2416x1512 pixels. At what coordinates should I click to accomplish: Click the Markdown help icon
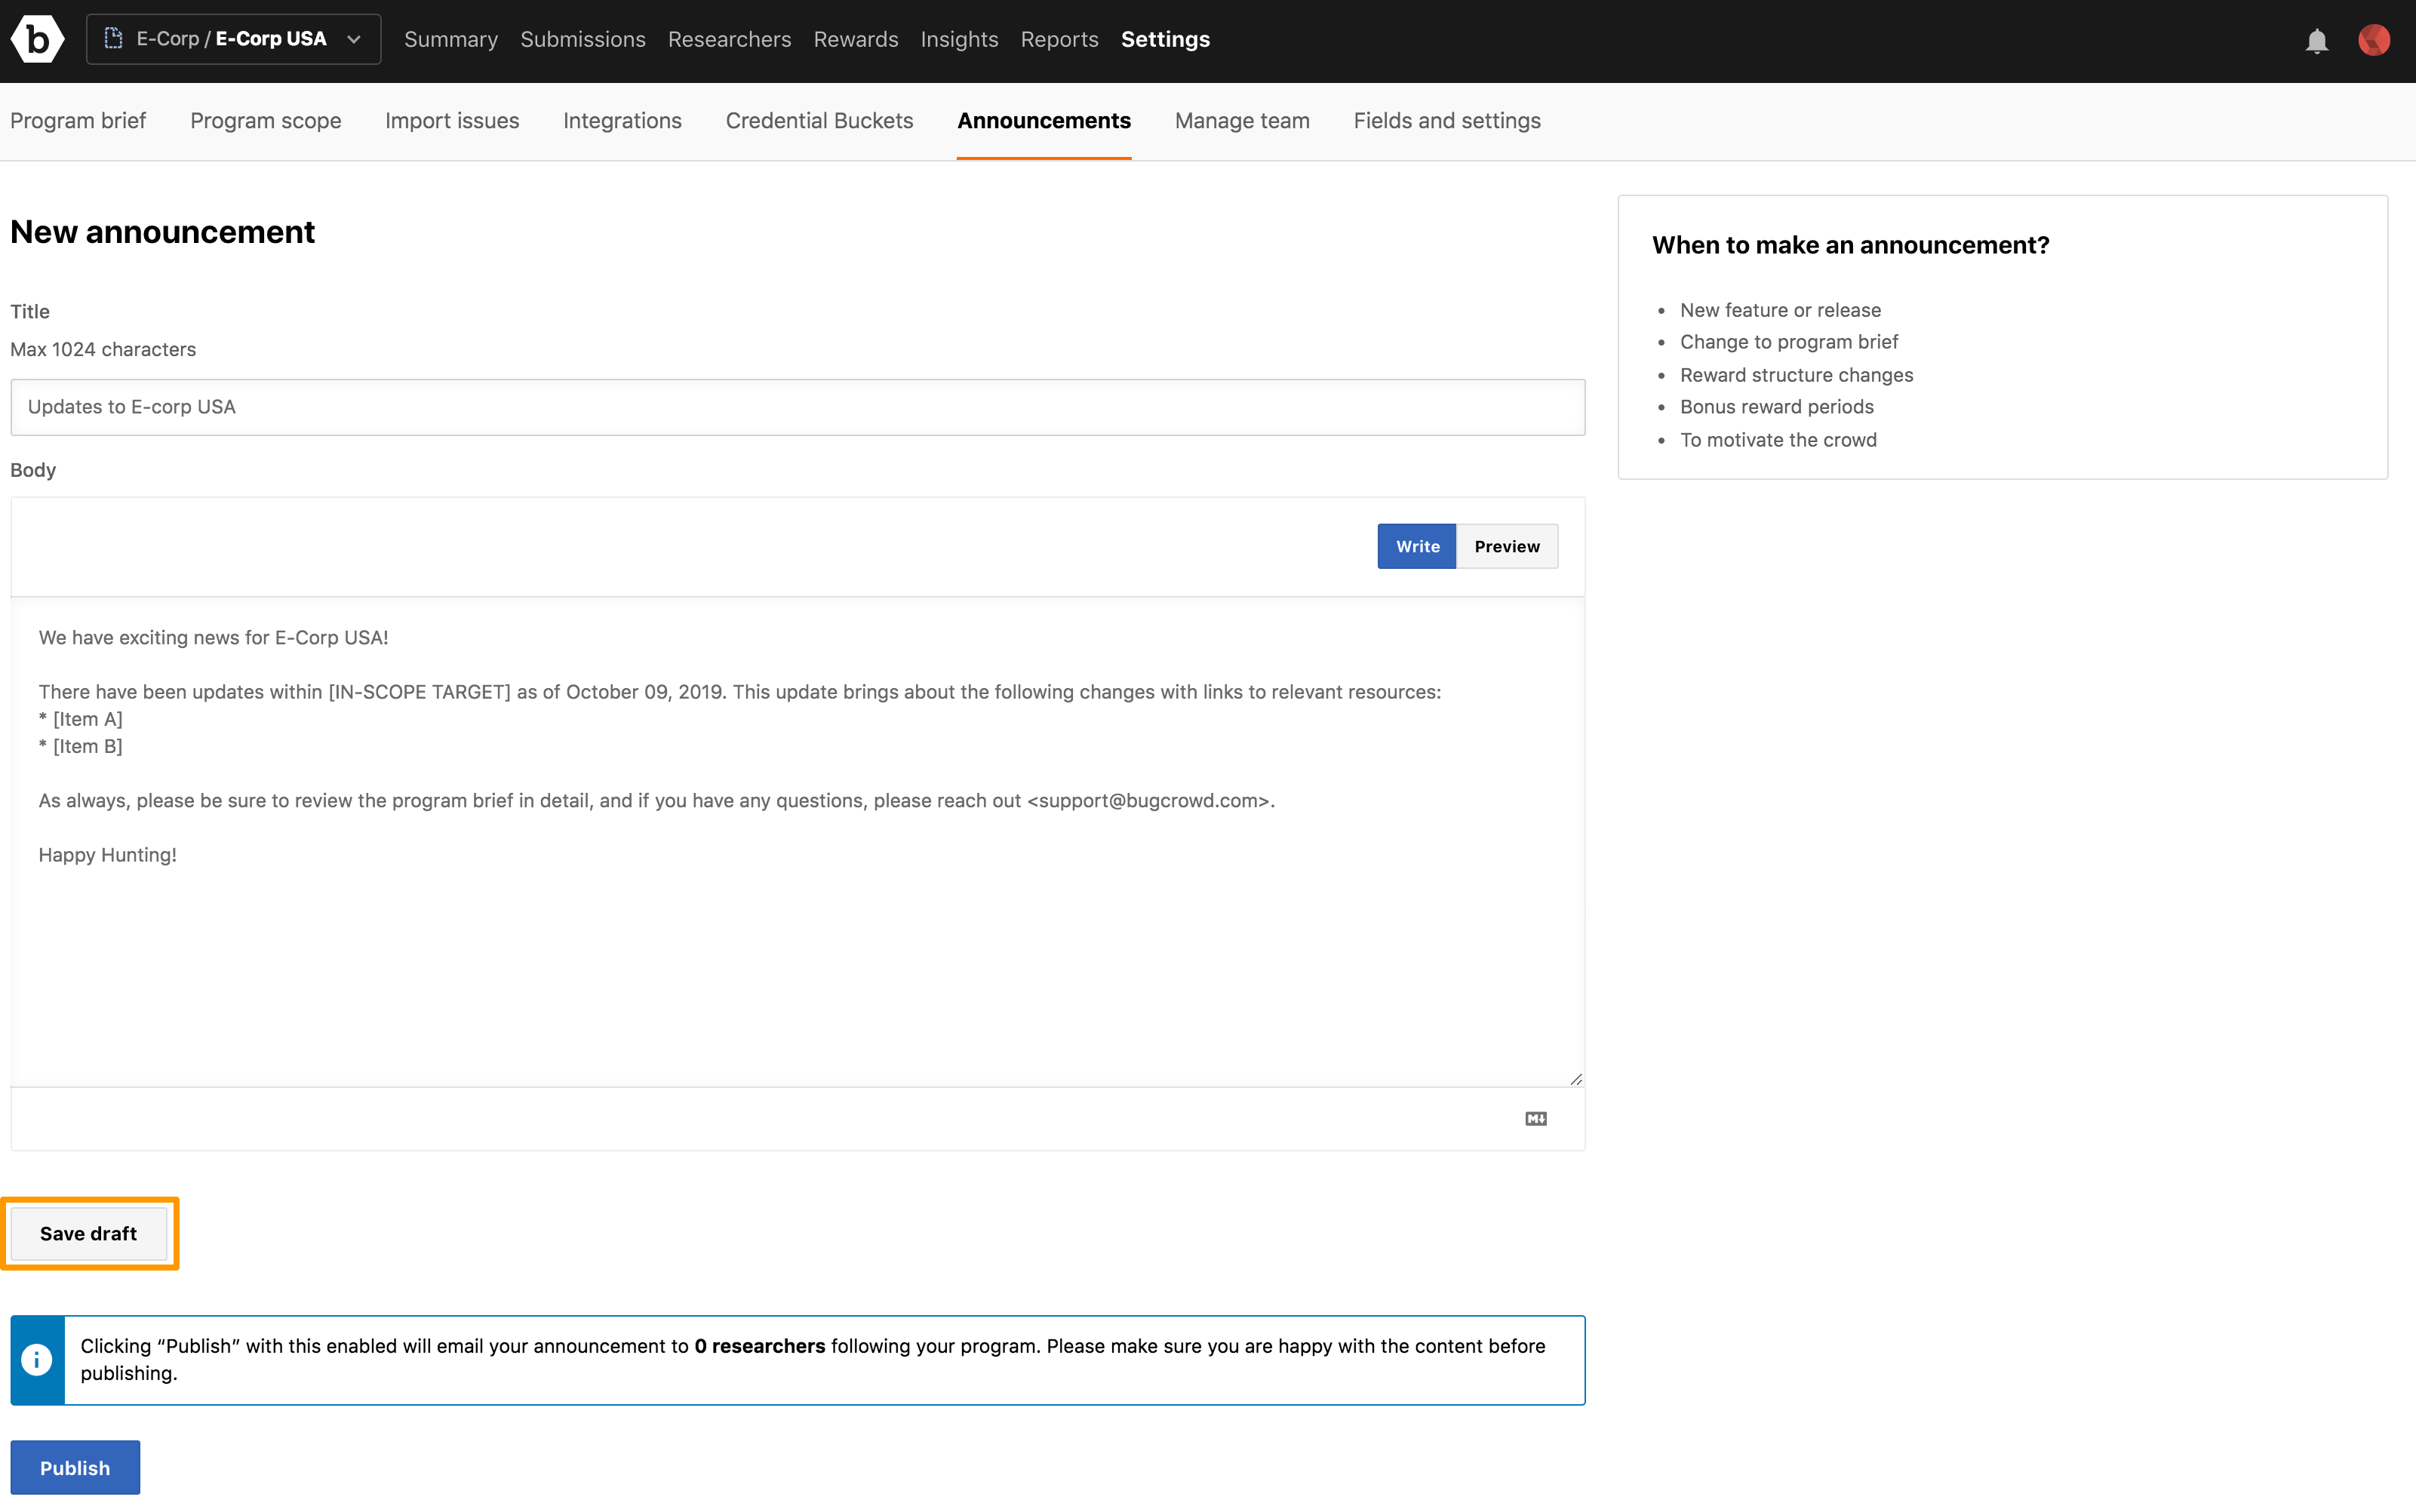(x=1535, y=1118)
